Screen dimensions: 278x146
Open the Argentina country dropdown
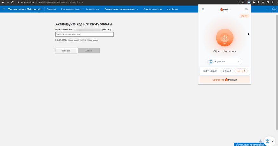225,61
